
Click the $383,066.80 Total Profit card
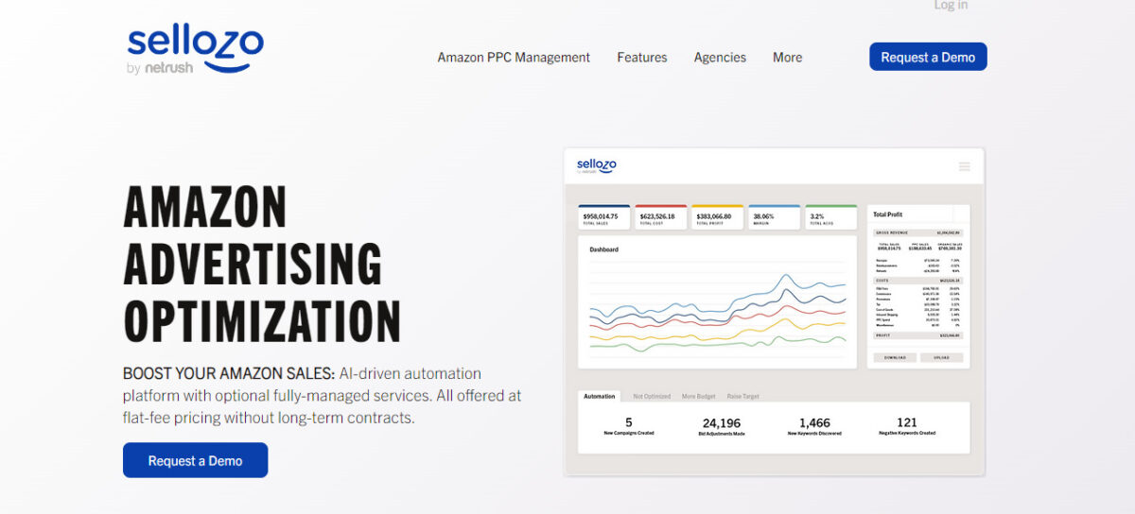[718, 217]
